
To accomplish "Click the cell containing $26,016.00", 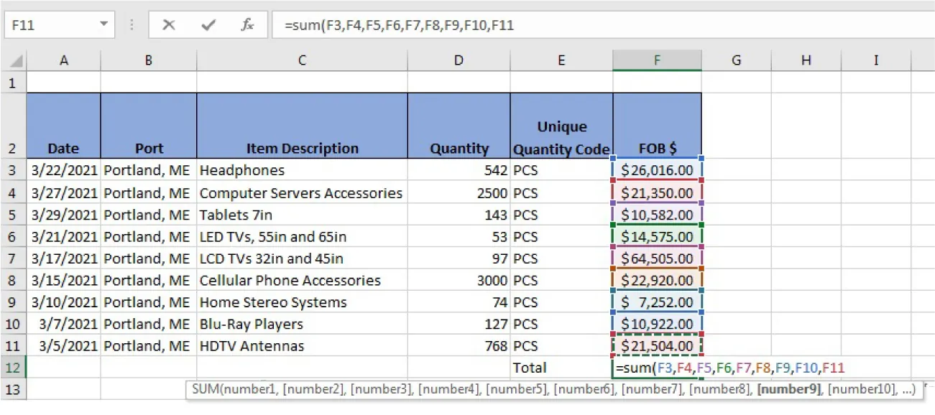I will point(656,170).
